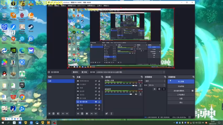Click the OBS preview canvas

121,38
